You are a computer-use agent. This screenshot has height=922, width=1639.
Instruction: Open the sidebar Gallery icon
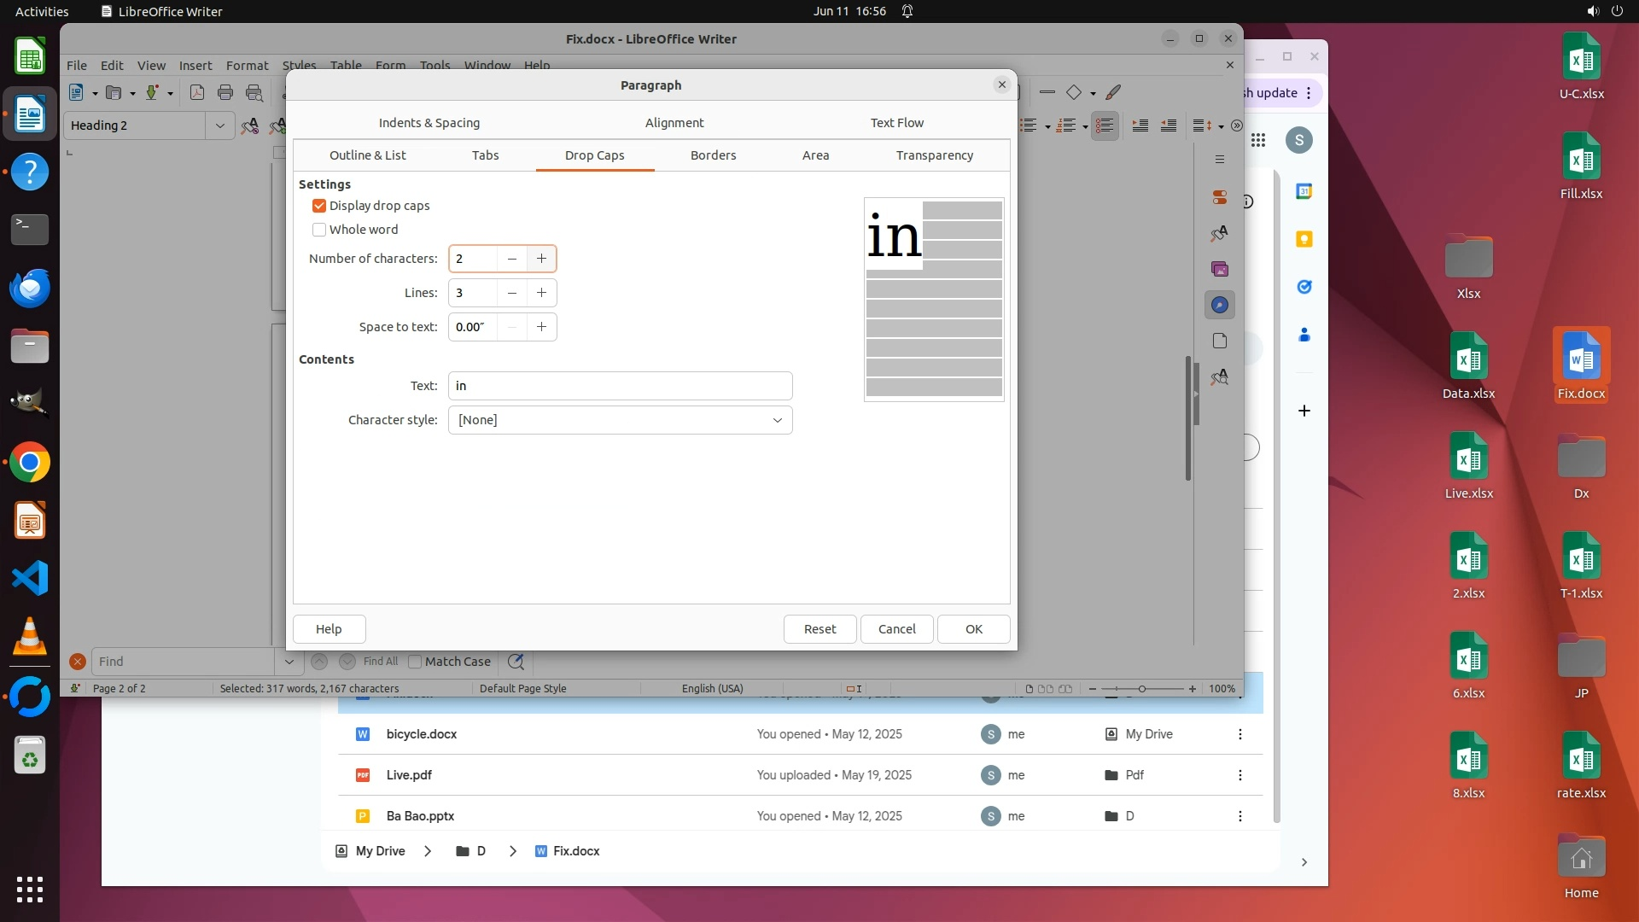coord(1220,269)
